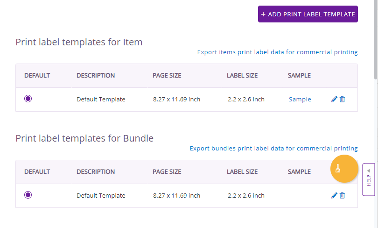Delete the Item Default Template via trash icon

pyautogui.click(x=342, y=99)
